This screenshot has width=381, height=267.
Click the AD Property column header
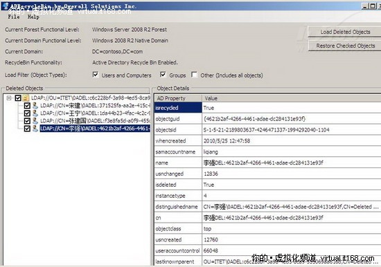[x=178, y=98]
